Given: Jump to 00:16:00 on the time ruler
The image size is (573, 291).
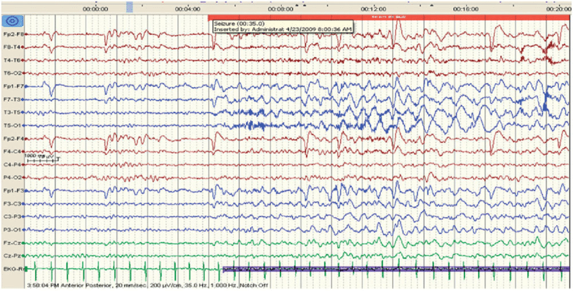Looking at the screenshot, I should pos(465,9).
